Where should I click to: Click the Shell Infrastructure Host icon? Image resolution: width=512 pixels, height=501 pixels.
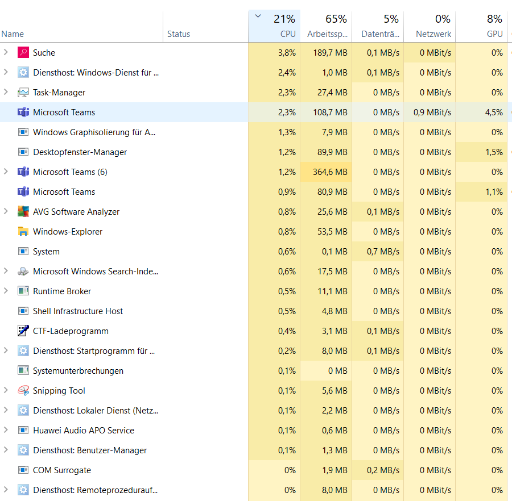click(23, 311)
